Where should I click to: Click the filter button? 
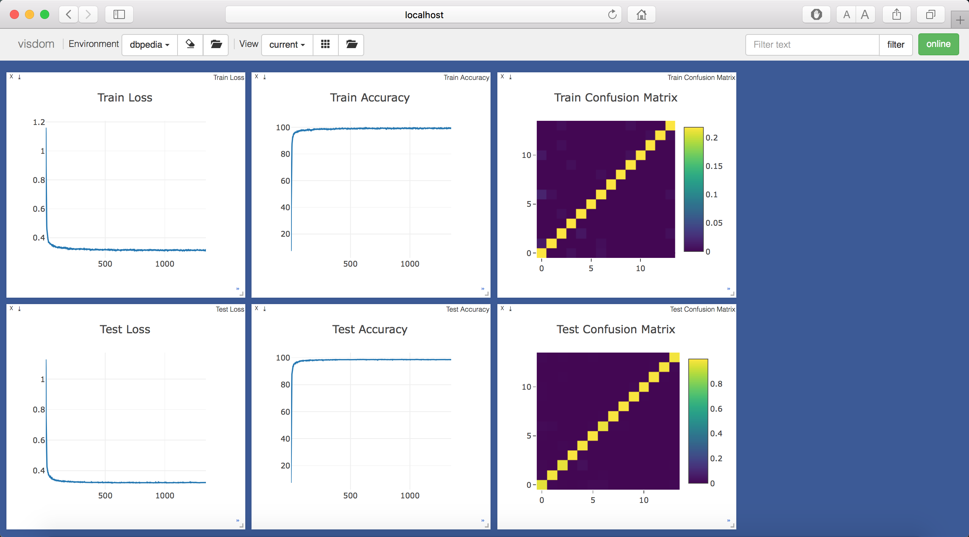[895, 44]
